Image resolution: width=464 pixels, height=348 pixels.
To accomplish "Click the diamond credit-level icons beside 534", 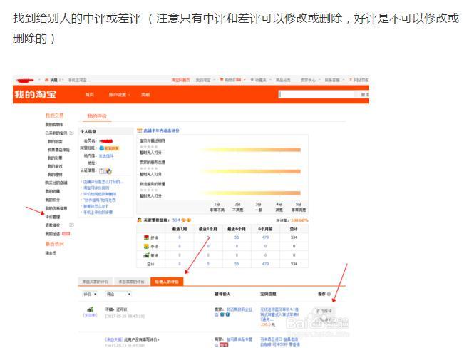I will coord(187,220).
